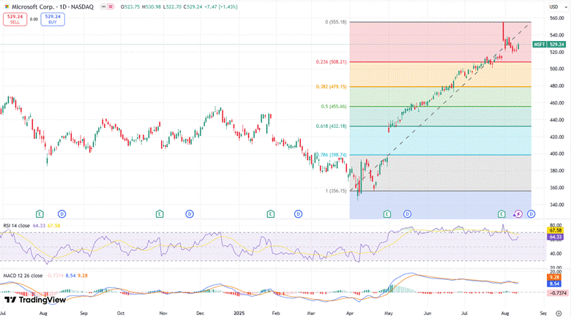Image resolution: width=571 pixels, height=318 pixels.
Task: Select the MACD 12 26 close indicator legend
Action: click(19, 273)
